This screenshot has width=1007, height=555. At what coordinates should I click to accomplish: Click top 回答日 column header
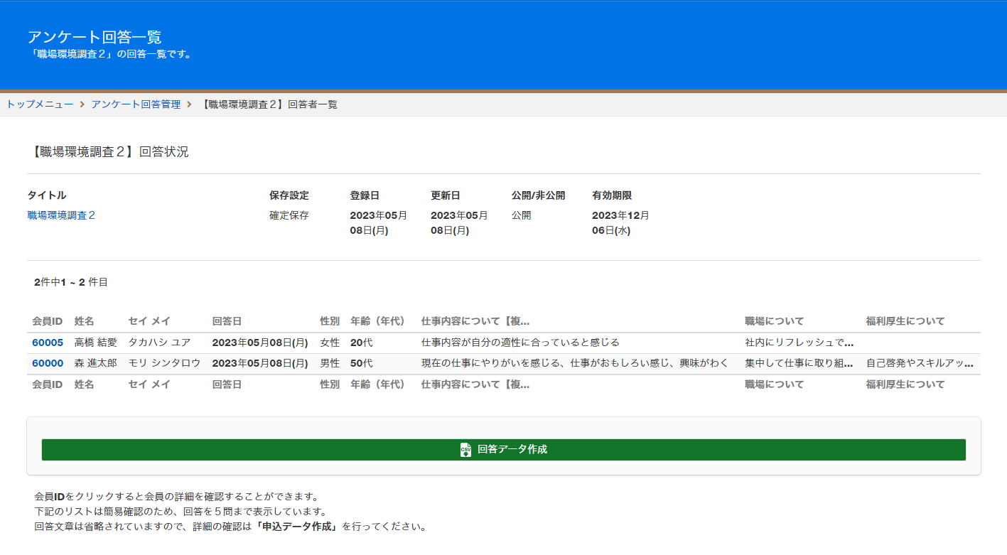(227, 322)
